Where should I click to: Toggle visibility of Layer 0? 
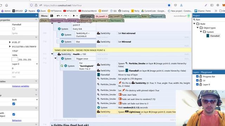(197, 84)
